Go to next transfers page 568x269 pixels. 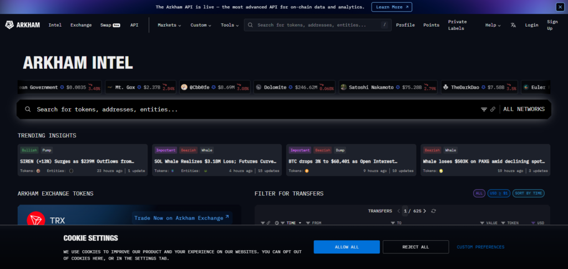click(425, 211)
